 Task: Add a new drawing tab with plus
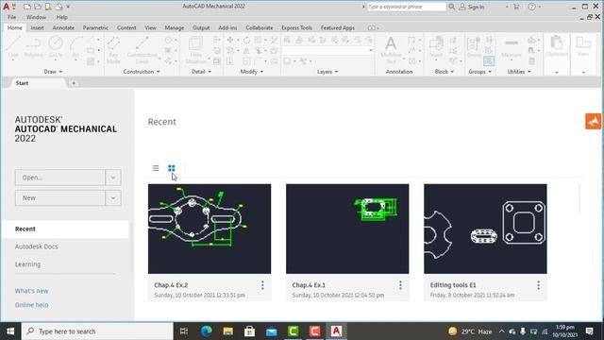[74, 83]
